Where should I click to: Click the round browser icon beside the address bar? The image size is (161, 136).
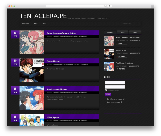[109, 6]
